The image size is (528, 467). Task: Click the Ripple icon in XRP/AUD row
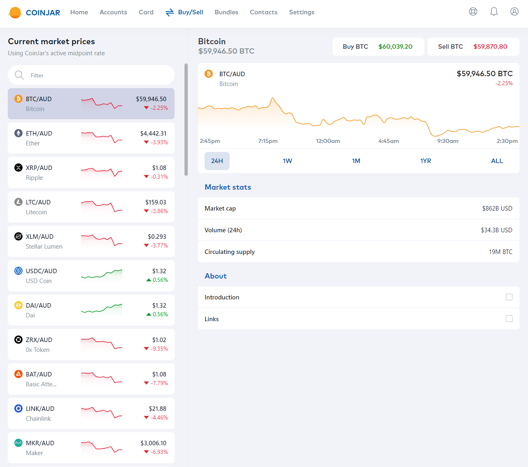(x=18, y=168)
